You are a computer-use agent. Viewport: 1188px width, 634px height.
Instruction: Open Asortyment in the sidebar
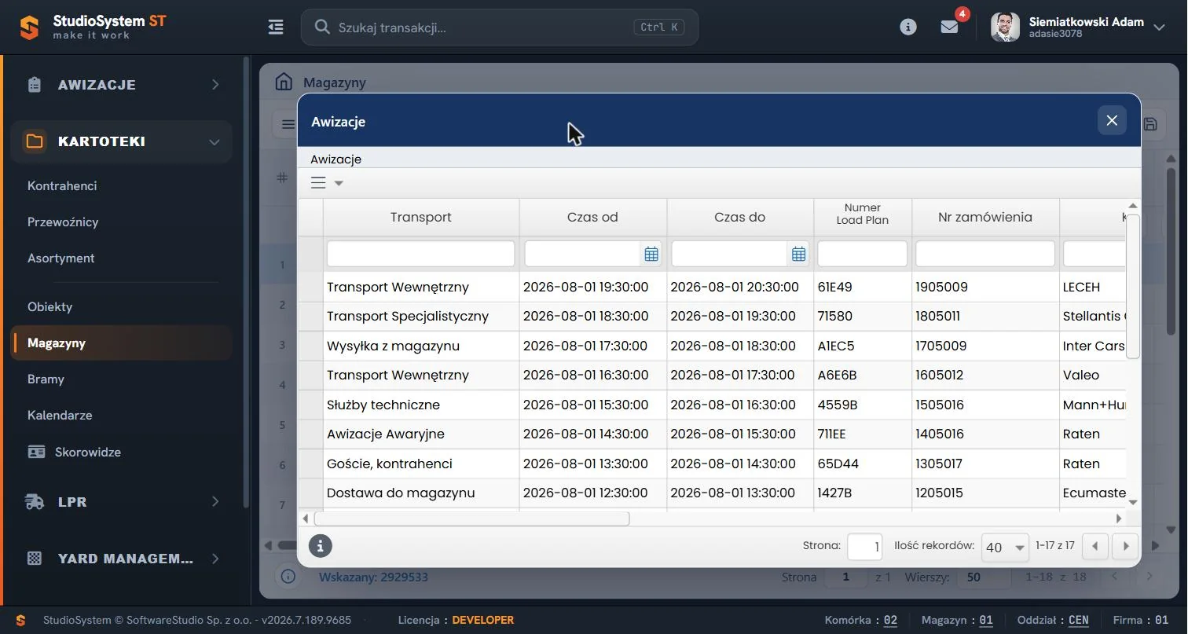click(60, 258)
